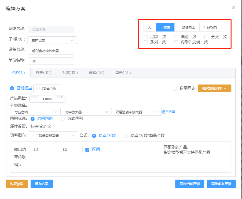Open the 子模块 主扩功放 dropdown
Viewport: 242px width, 199px height.
click(52, 40)
